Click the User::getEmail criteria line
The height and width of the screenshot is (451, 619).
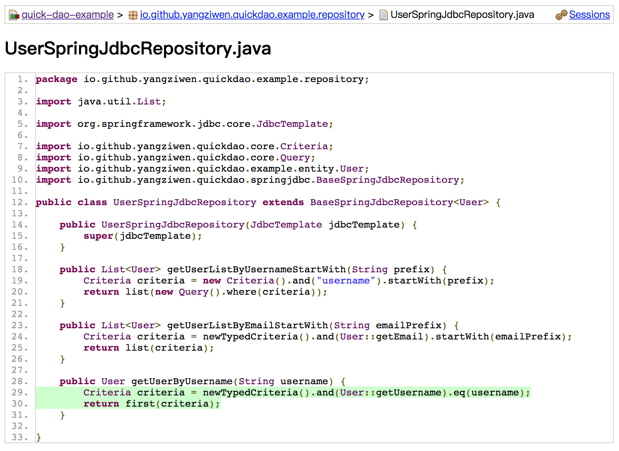coord(328,337)
